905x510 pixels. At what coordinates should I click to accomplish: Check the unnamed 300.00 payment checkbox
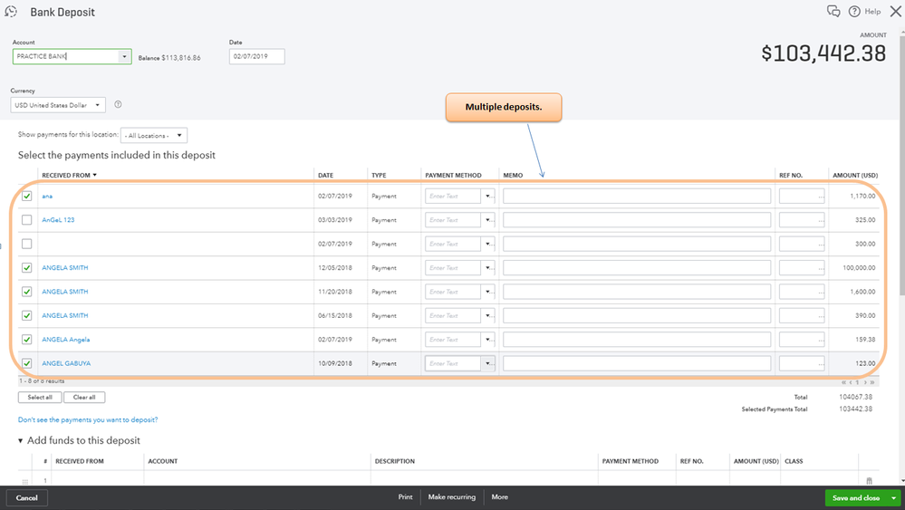click(x=26, y=244)
